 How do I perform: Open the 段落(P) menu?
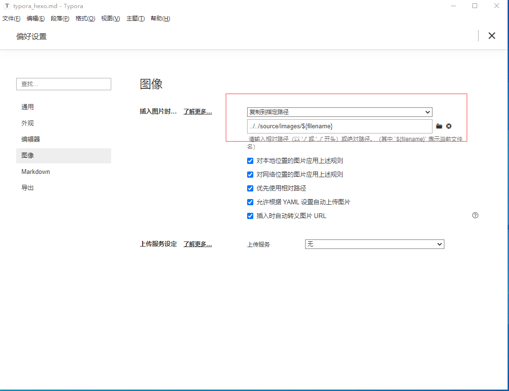pyautogui.click(x=60, y=19)
